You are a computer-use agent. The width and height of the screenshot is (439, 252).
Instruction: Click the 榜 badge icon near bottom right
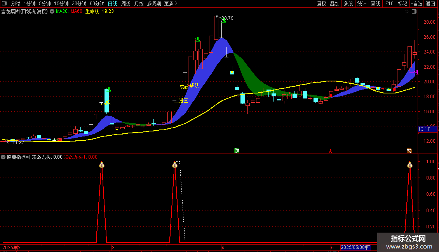tap(409, 150)
